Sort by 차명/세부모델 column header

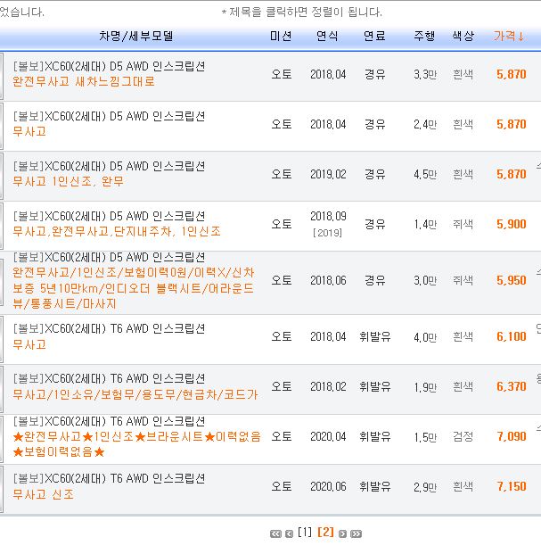(x=135, y=36)
